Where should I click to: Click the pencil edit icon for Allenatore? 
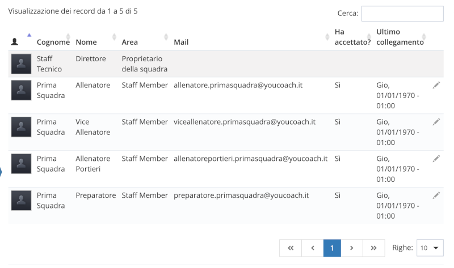coord(436,85)
